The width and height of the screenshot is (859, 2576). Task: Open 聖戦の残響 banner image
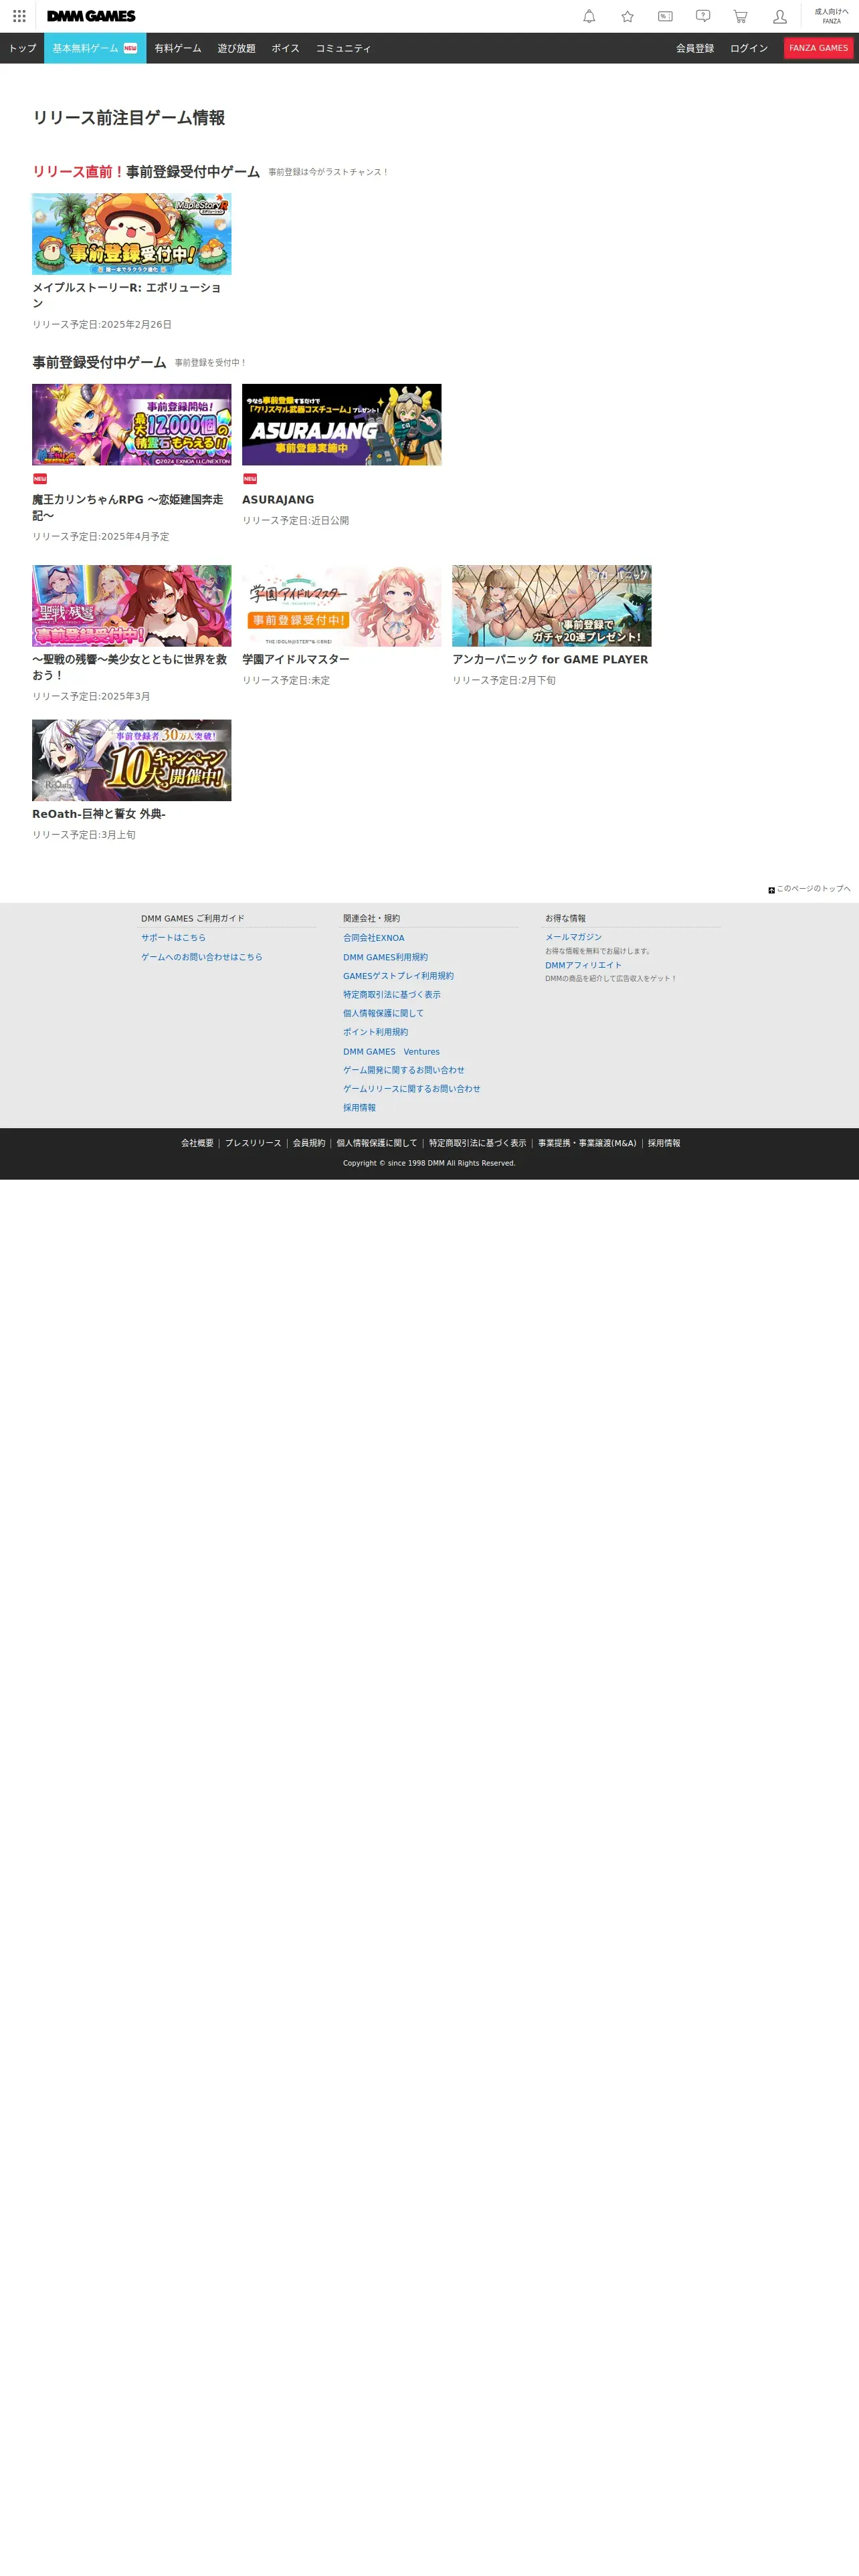[x=131, y=606]
